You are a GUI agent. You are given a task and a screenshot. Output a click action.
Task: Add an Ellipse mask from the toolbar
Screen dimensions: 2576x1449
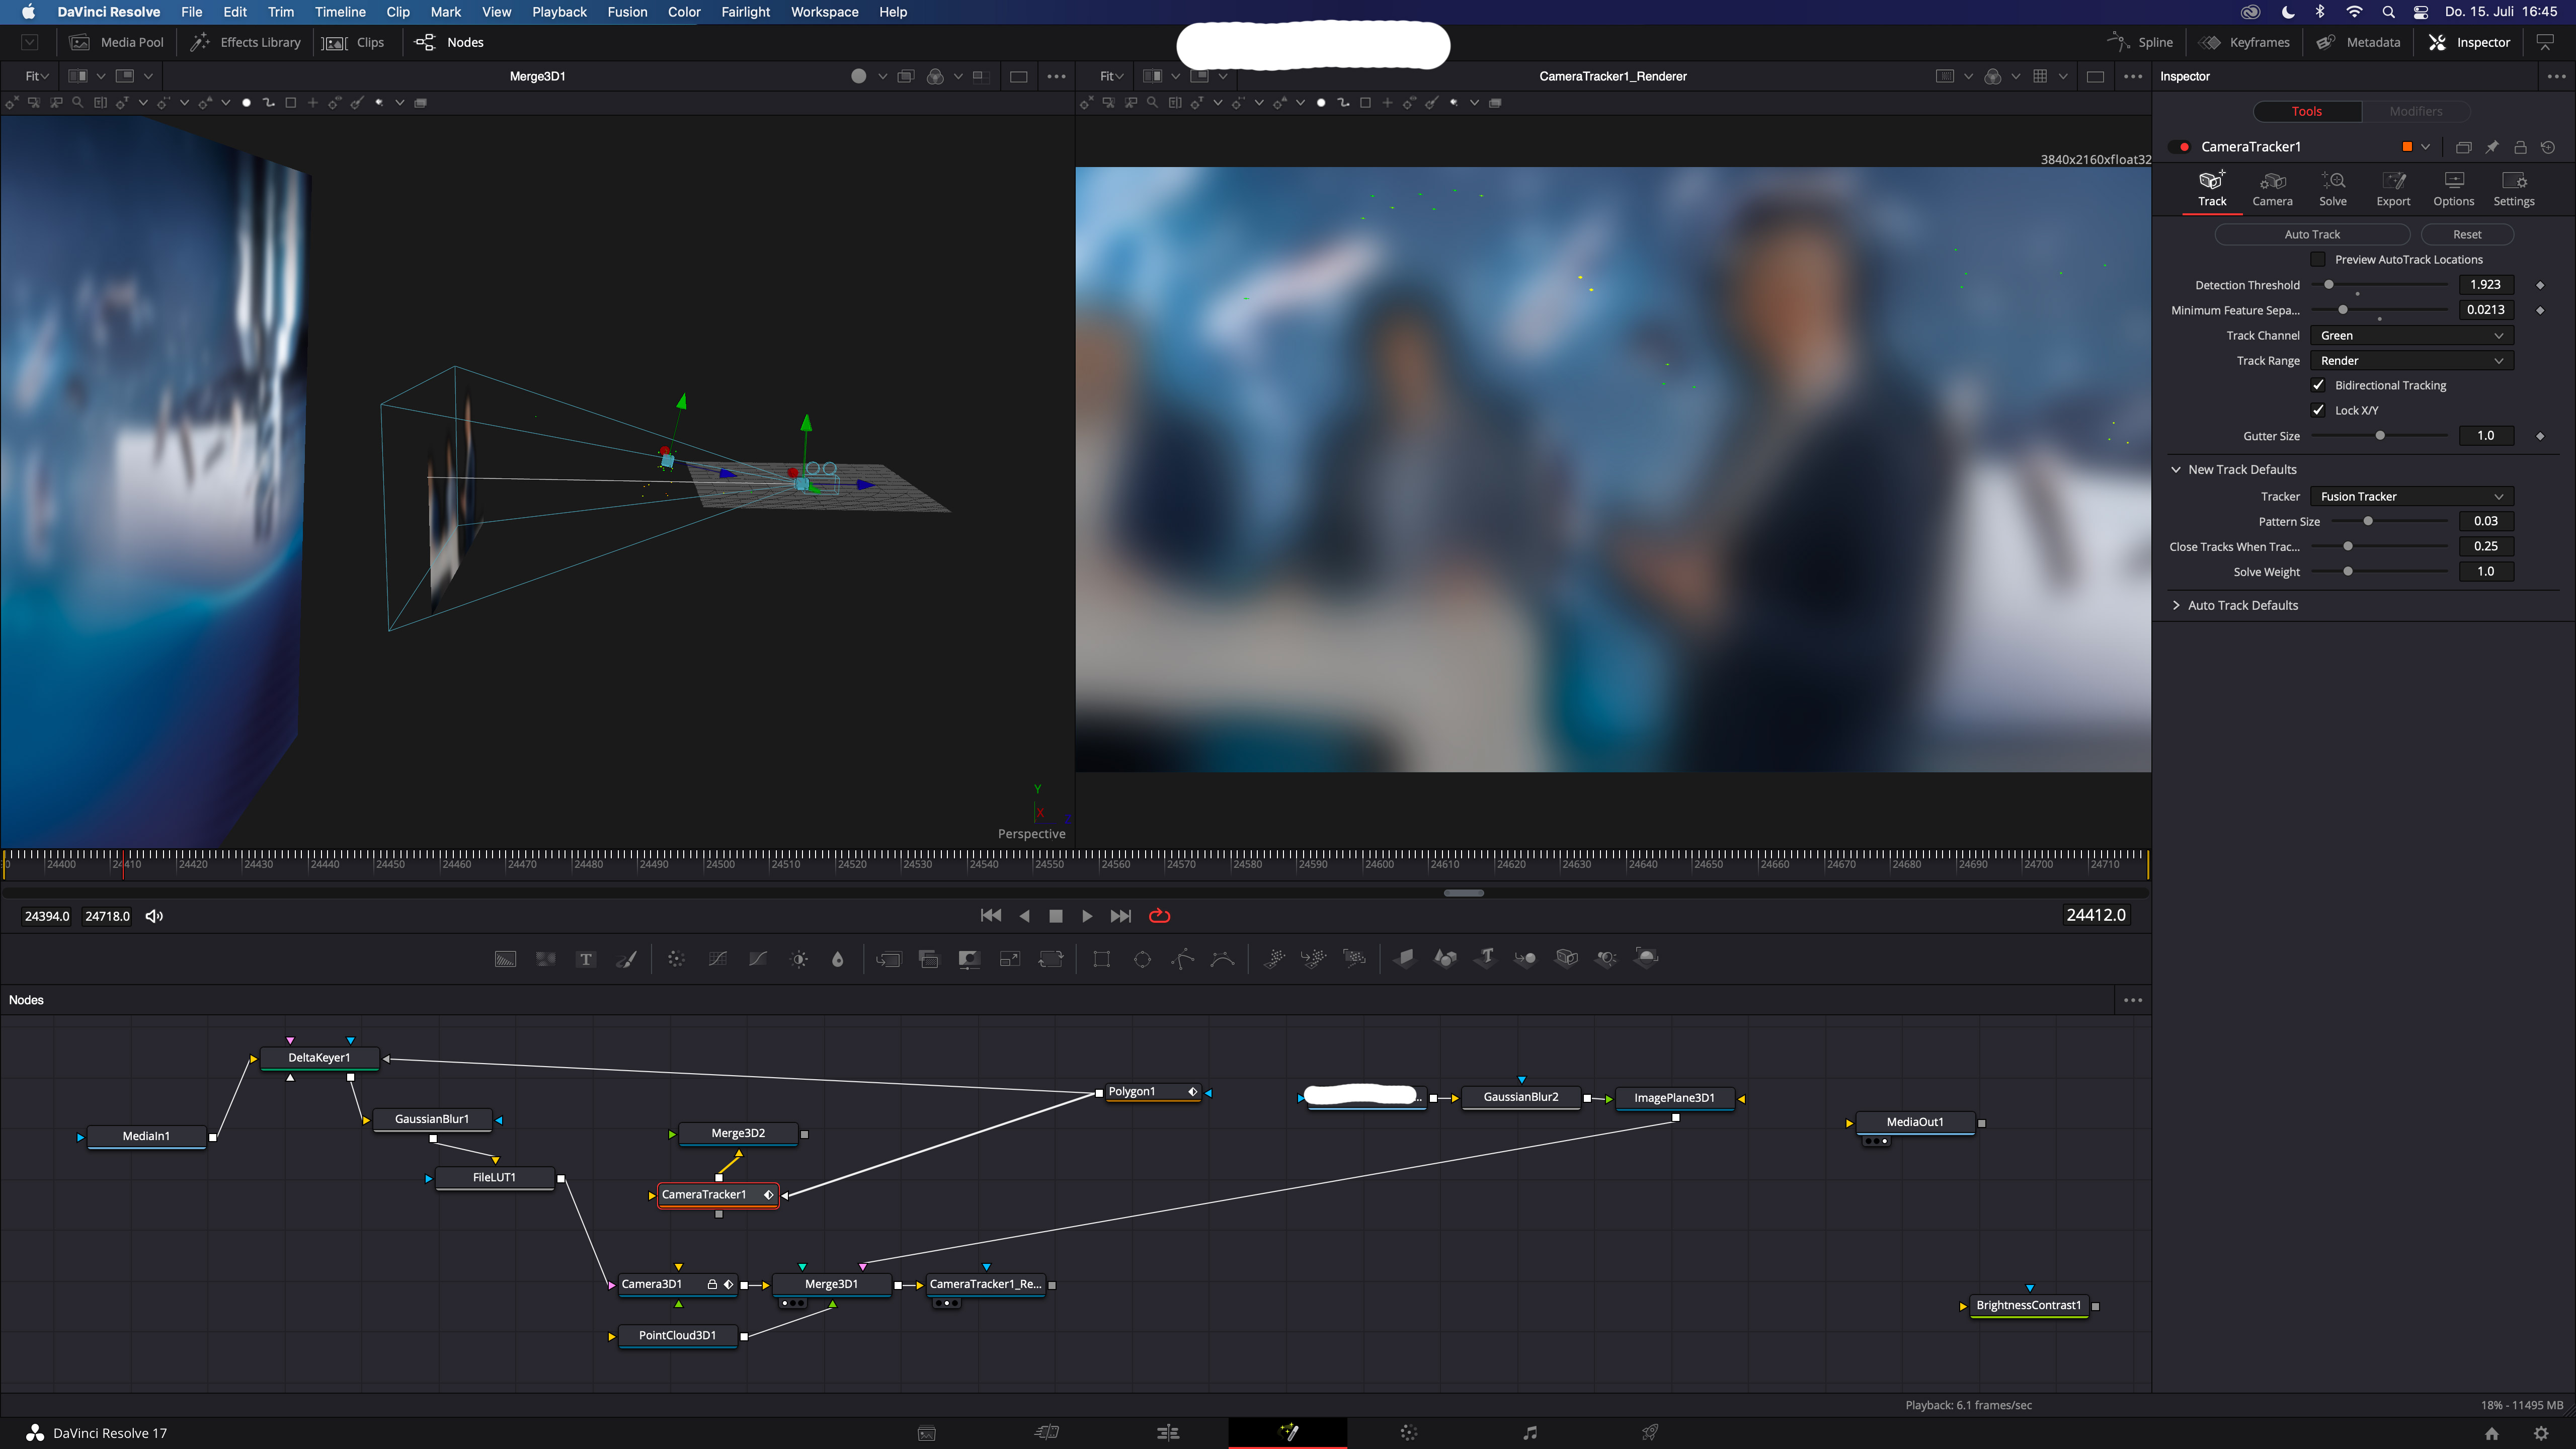(x=1142, y=959)
